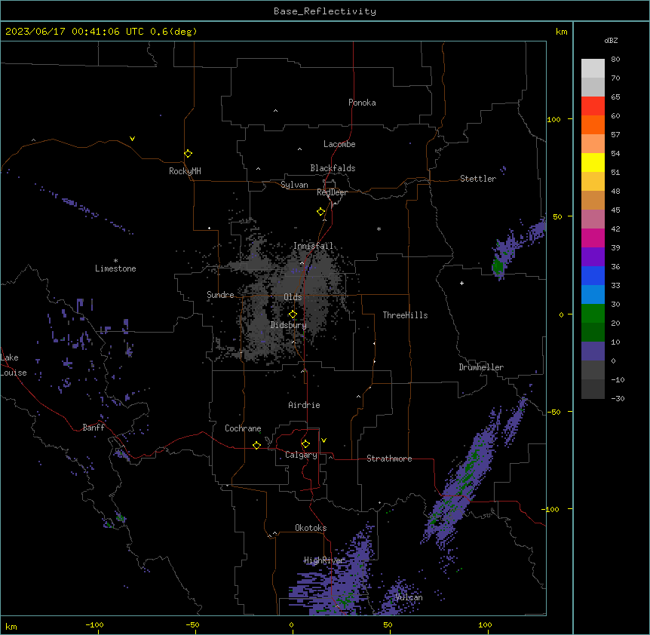Click the RockyMH label
The image size is (650, 635).
pos(185,171)
